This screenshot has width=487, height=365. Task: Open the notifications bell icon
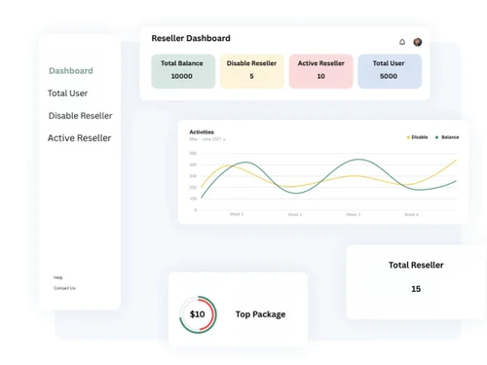[x=402, y=42]
